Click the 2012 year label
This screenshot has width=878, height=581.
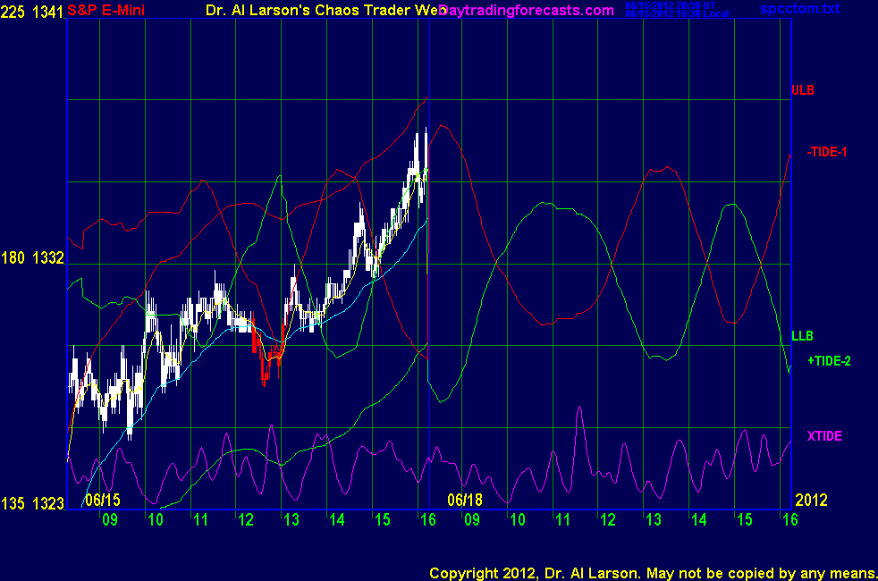813,500
